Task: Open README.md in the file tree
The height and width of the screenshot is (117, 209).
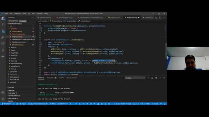Action: [14, 80]
